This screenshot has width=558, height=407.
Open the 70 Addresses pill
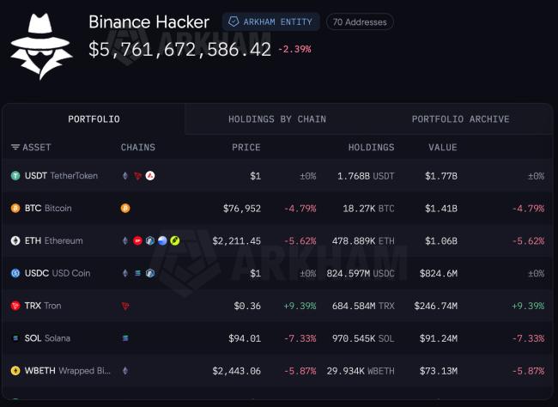(x=360, y=21)
